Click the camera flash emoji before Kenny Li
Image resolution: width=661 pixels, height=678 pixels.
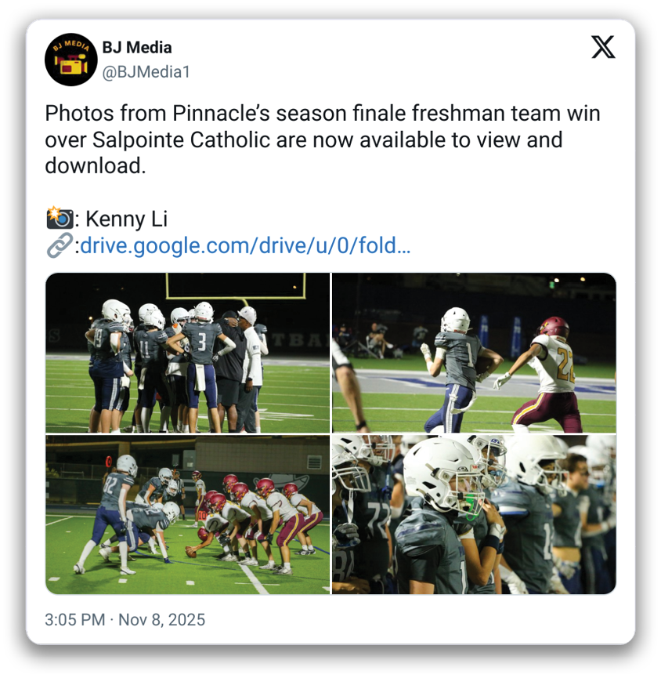click(x=60, y=218)
